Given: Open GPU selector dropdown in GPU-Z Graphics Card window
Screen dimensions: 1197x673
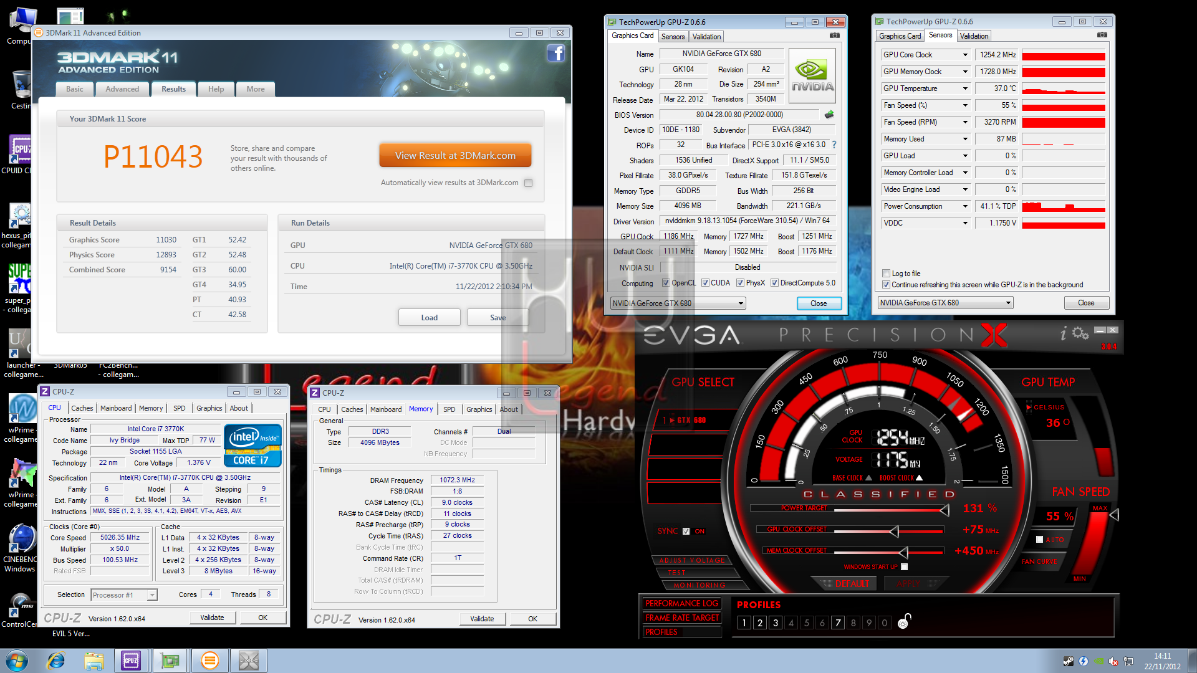Looking at the screenshot, I should (678, 303).
